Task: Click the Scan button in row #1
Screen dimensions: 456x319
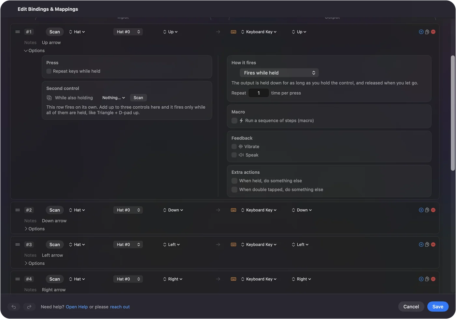Action: click(x=55, y=32)
